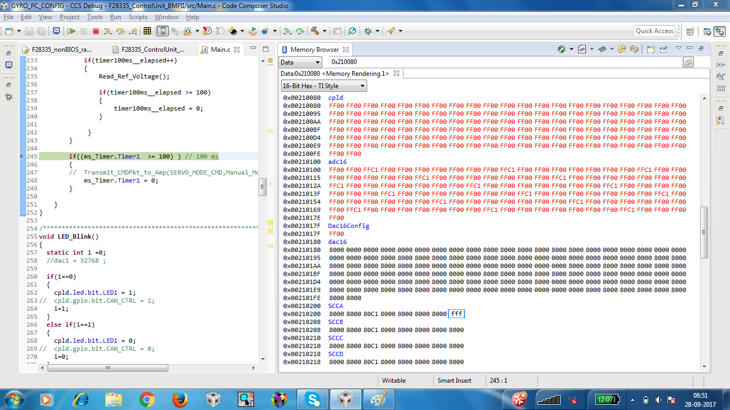Click the Save toolbar icon

pyautogui.click(x=29, y=31)
